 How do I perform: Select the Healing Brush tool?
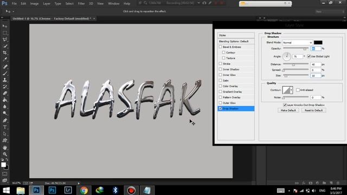point(5,67)
